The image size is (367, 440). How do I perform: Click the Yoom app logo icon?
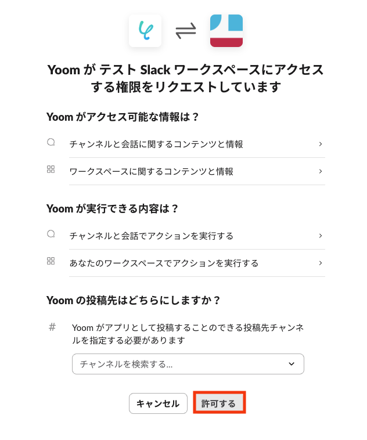click(x=145, y=31)
